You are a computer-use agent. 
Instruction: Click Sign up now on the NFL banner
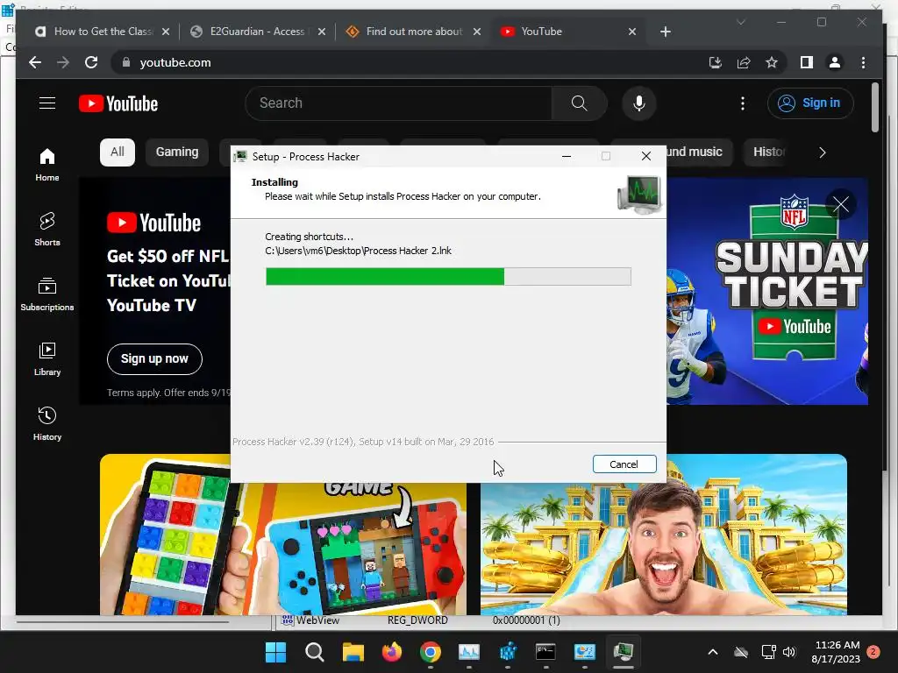pos(154,358)
